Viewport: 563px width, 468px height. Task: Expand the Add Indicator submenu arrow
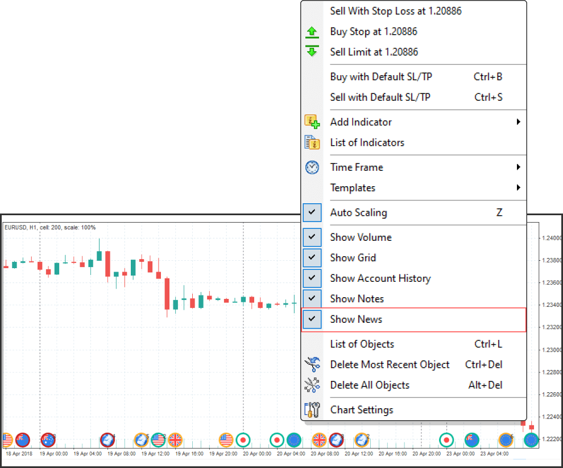pos(518,122)
